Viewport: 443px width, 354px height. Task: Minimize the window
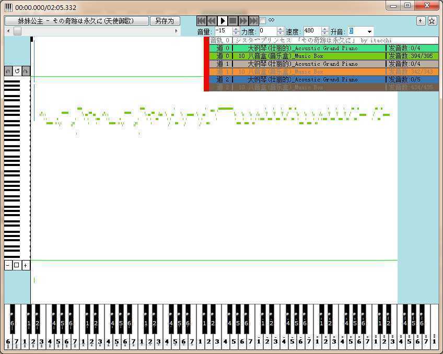pyautogui.click(x=393, y=6)
